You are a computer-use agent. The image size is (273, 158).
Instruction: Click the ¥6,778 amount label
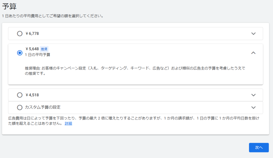click(32, 34)
